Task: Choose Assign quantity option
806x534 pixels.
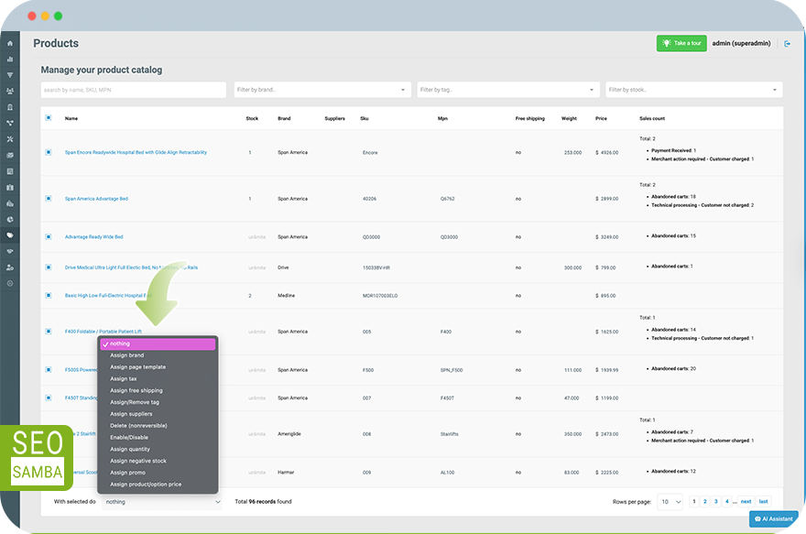Action: (x=130, y=449)
